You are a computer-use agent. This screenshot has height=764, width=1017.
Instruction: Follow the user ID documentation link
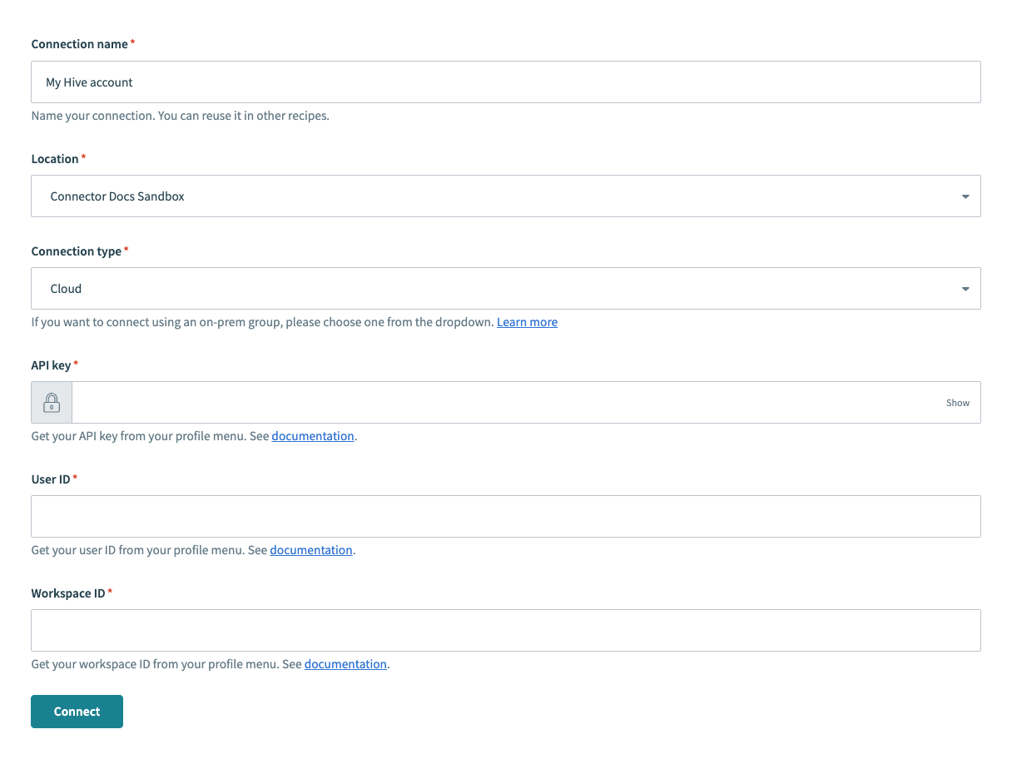click(311, 550)
